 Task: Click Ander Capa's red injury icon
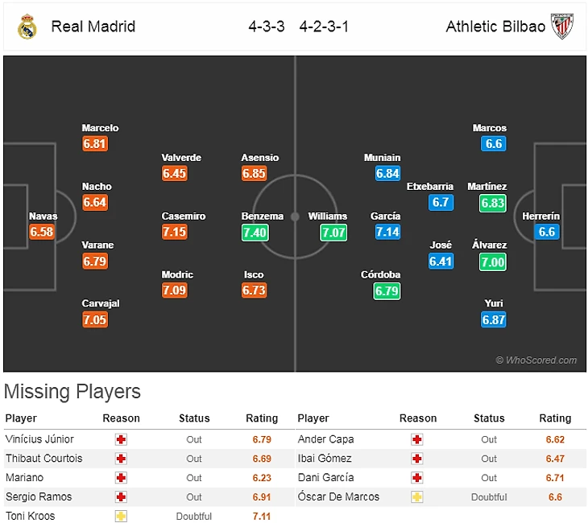pos(417,439)
